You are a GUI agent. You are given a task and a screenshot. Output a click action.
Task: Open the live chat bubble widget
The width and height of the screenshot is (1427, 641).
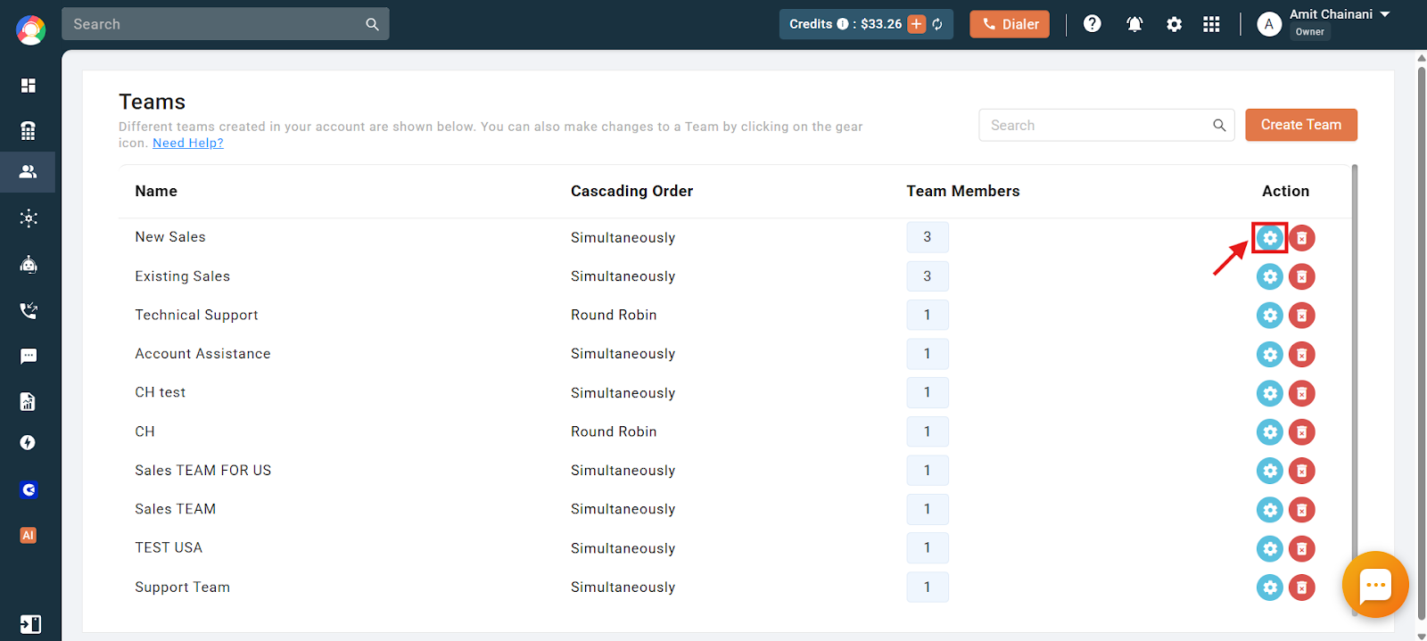coord(1375,585)
